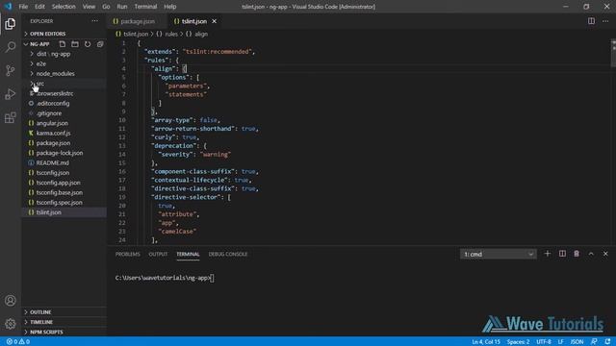Refresh the Explorer file tree
The image size is (616, 346).
88,44
